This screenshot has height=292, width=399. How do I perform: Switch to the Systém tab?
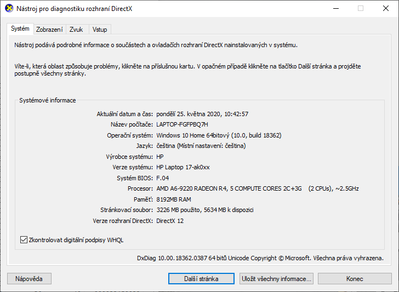[x=20, y=28]
